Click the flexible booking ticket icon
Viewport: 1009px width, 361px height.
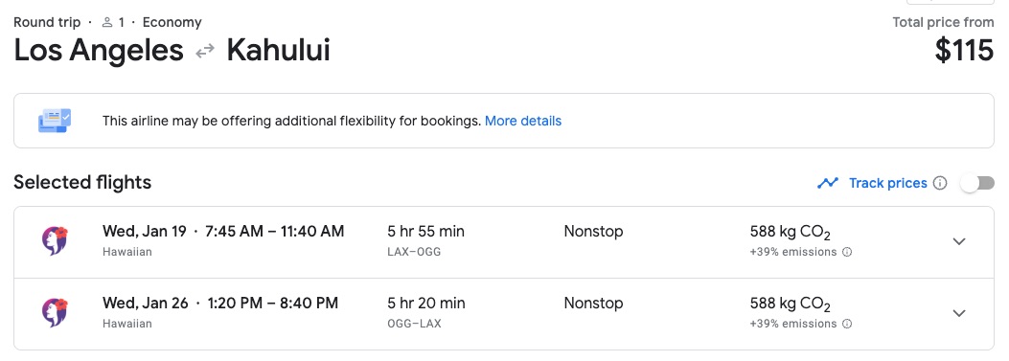pos(55,121)
